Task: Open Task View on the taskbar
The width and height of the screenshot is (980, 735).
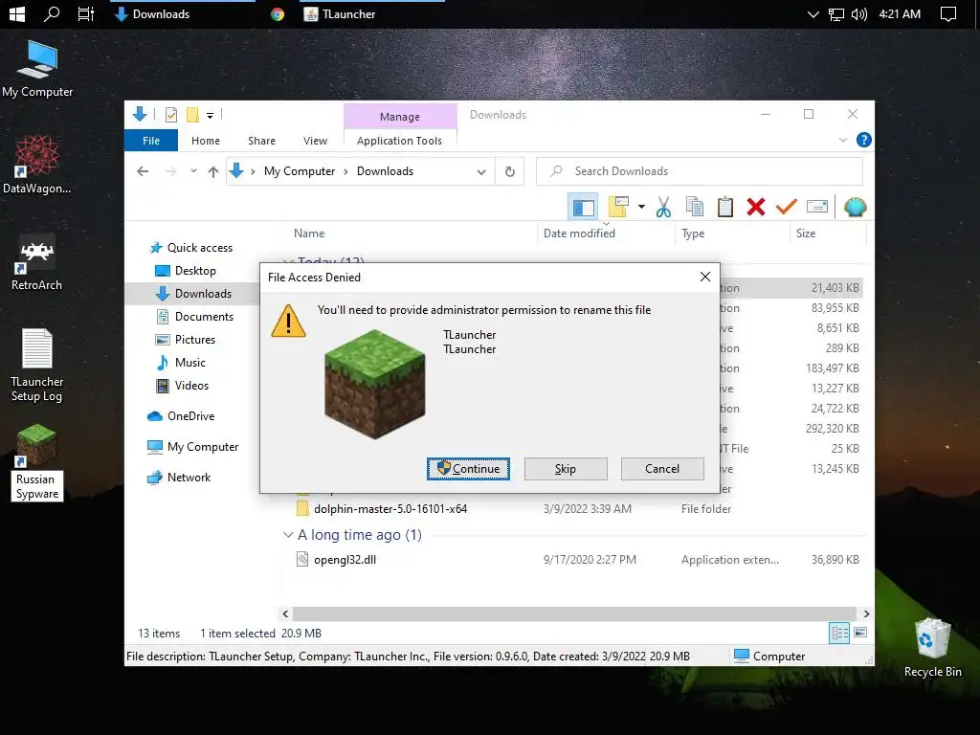Action: point(85,13)
